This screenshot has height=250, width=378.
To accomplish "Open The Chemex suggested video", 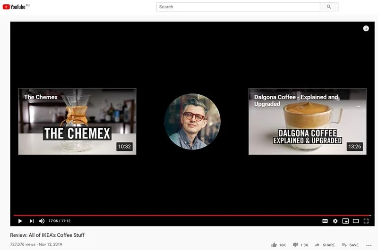I will coord(77,121).
